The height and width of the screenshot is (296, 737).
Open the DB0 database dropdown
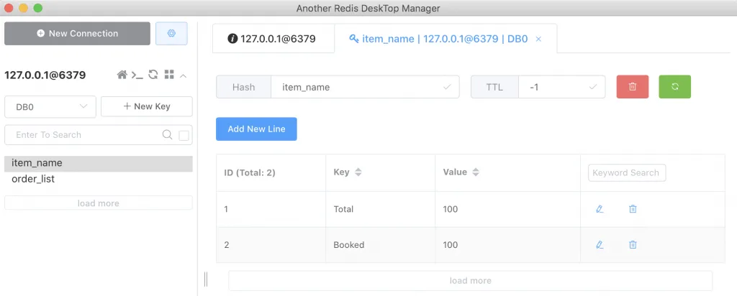click(x=50, y=106)
